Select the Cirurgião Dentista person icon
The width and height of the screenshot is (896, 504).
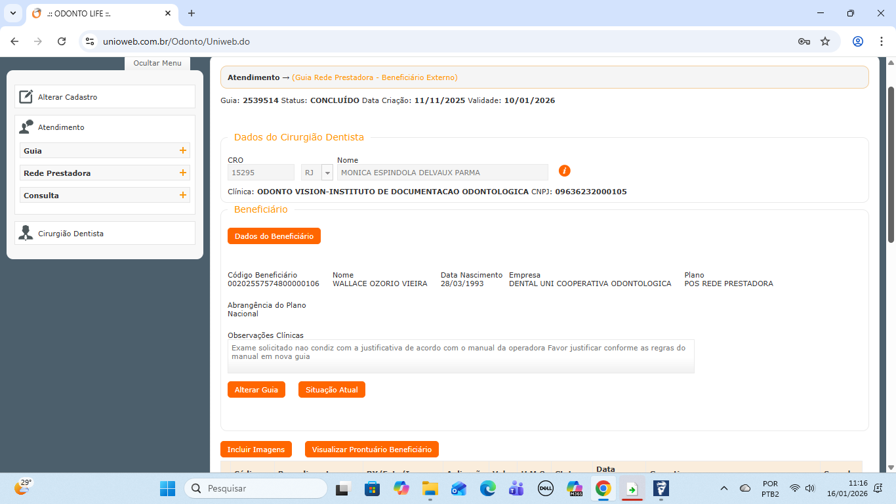pyautogui.click(x=26, y=234)
